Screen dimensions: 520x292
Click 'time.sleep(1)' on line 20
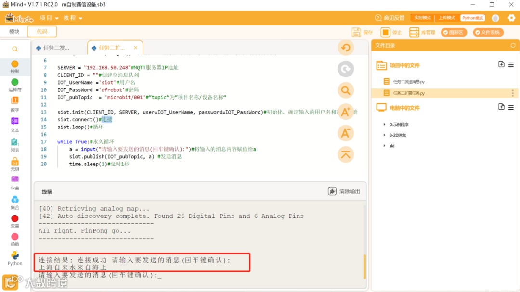tap(88, 164)
